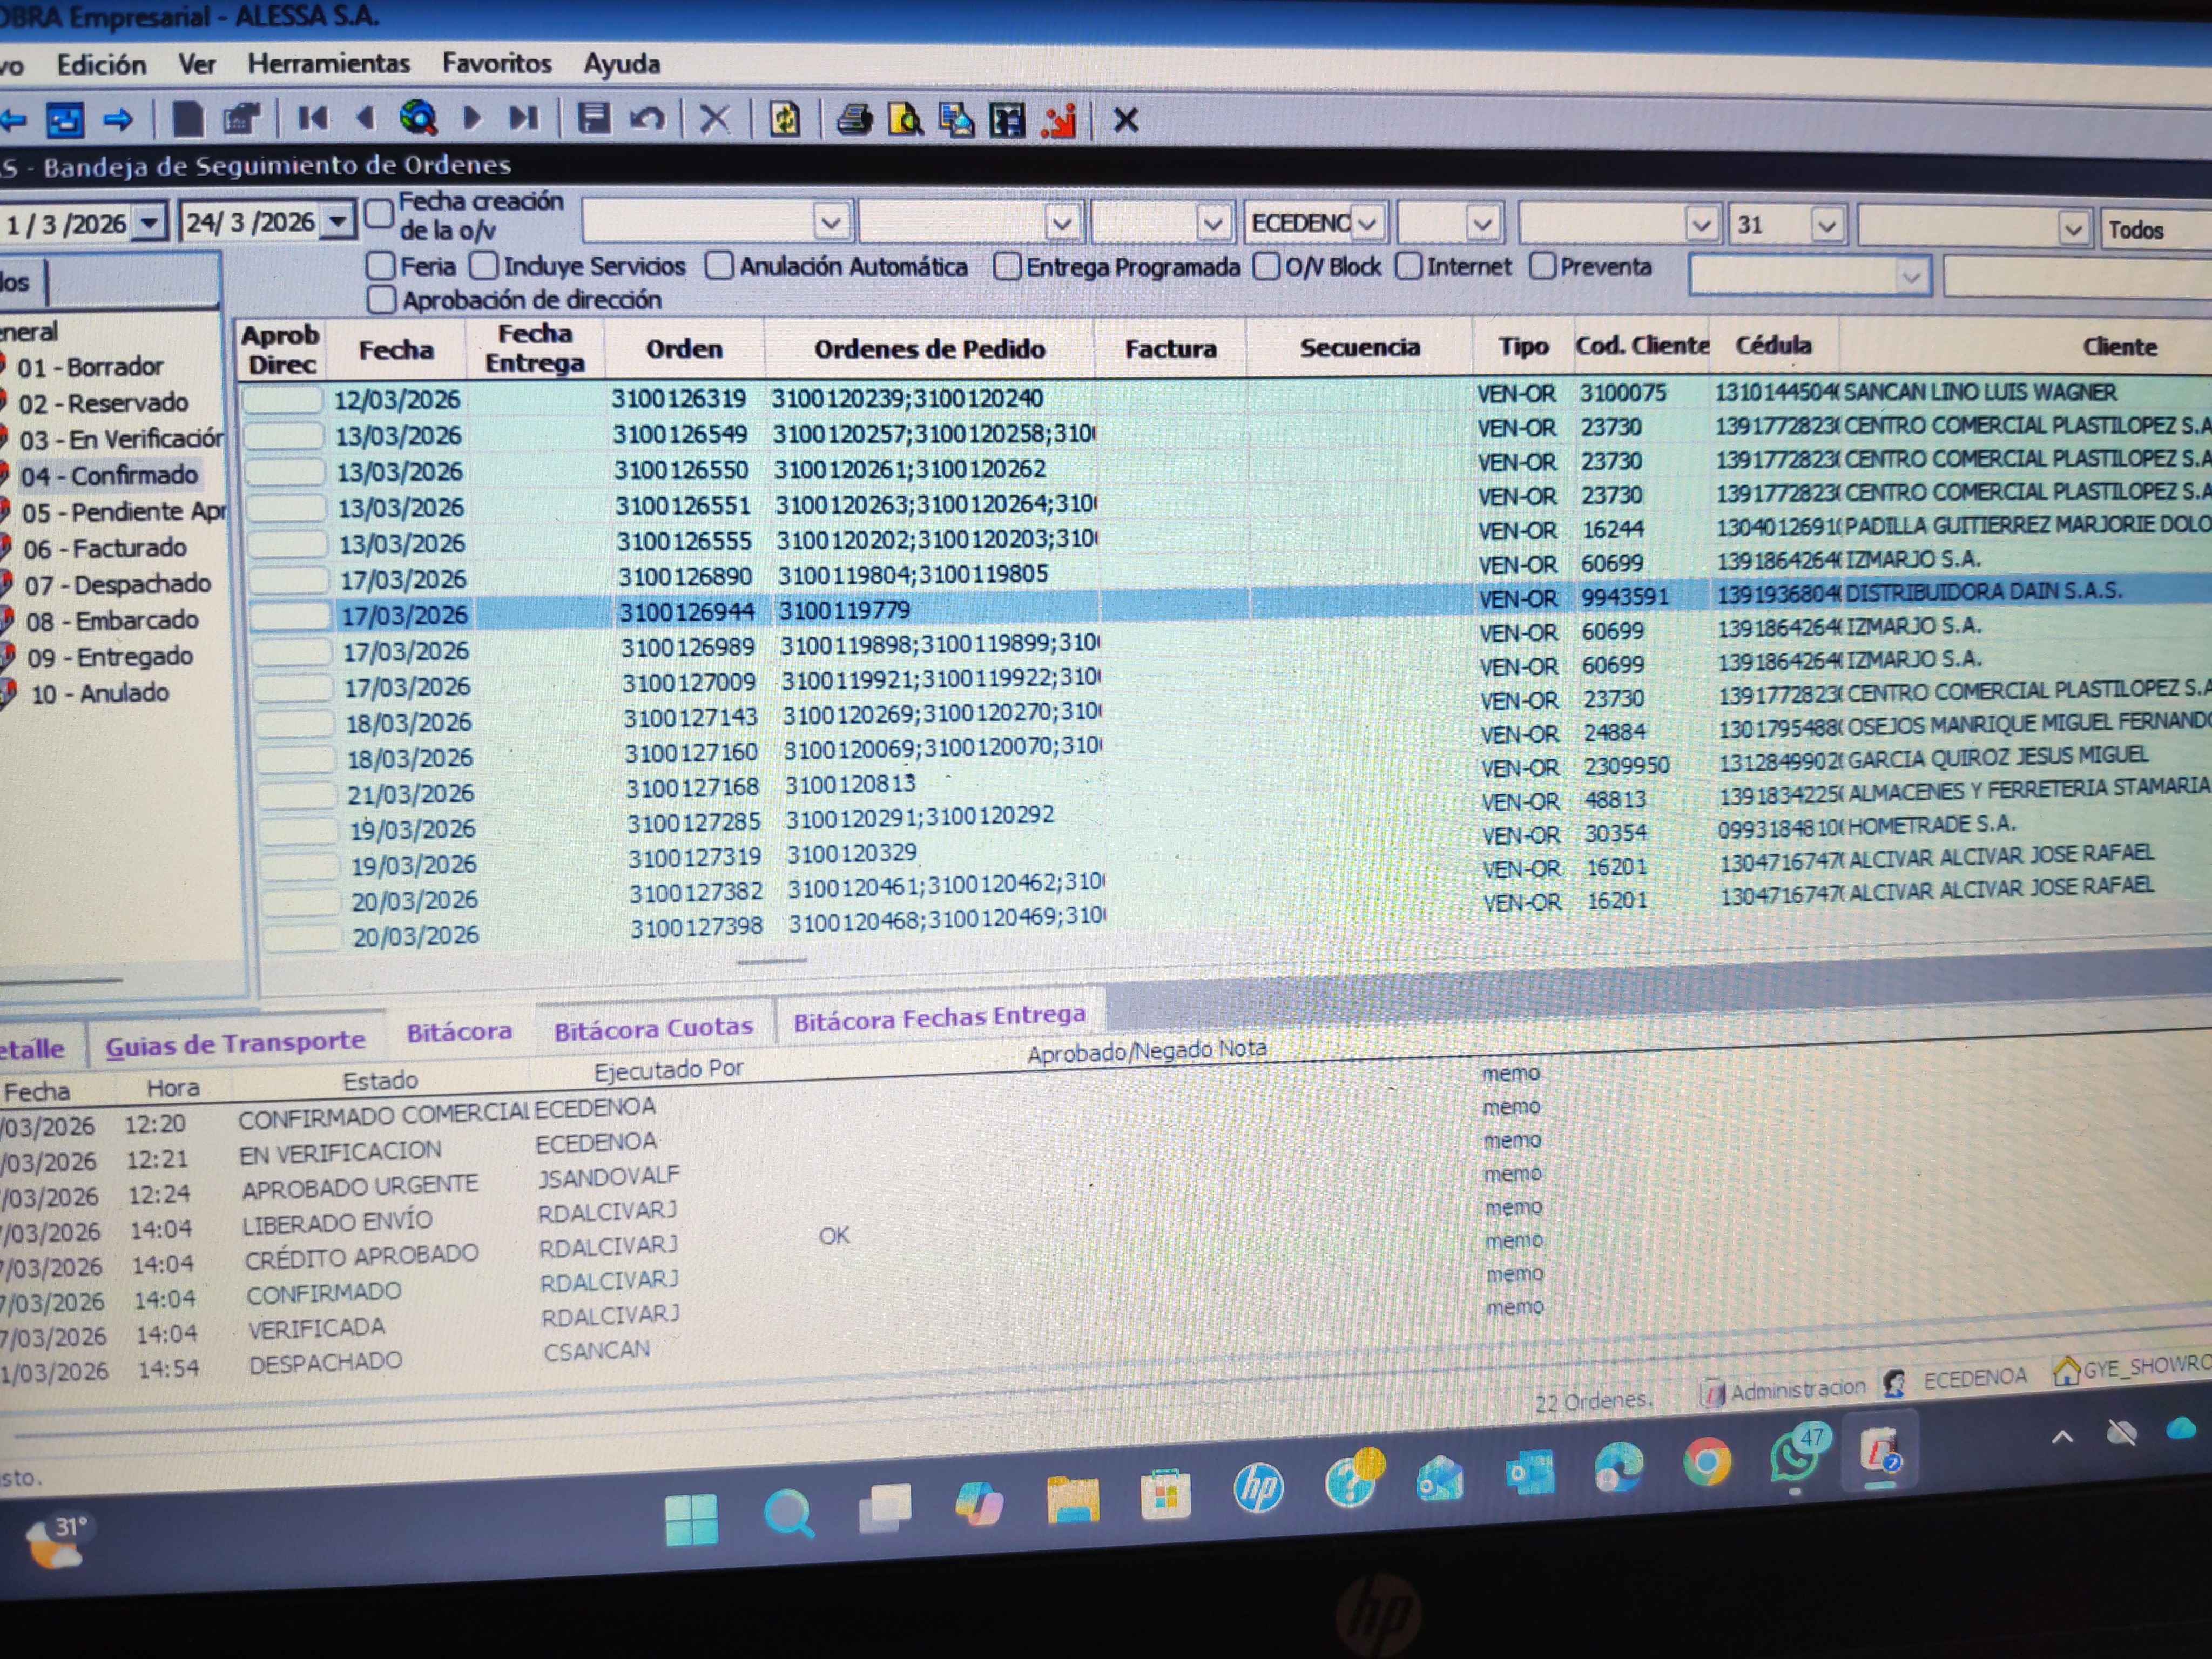Expand the ECEDENO user dropdown
Image resolution: width=2212 pixels, height=1659 pixels.
tap(1369, 223)
